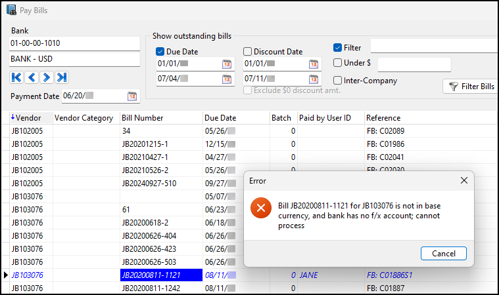This screenshot has width=499, height=295.
Task: Click Cancel in the Error dialog
Action: click(x=444, y=254)
